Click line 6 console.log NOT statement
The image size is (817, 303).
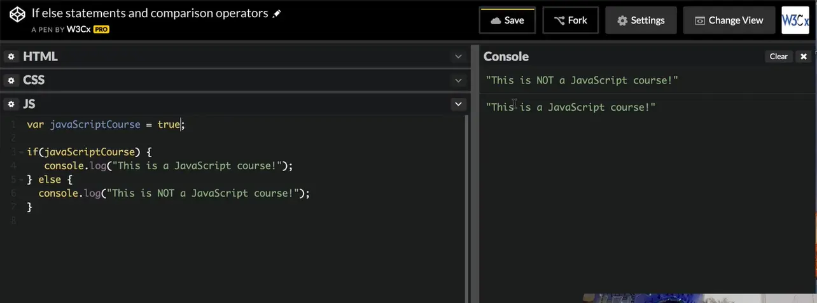[174, 194]
